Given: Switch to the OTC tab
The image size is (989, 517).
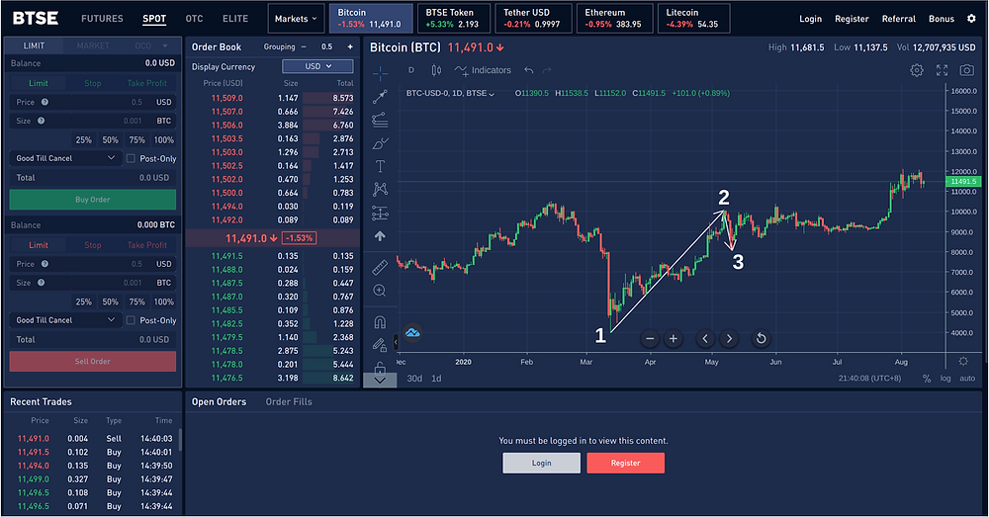Looking at the screenshot, I should (194, 18).
